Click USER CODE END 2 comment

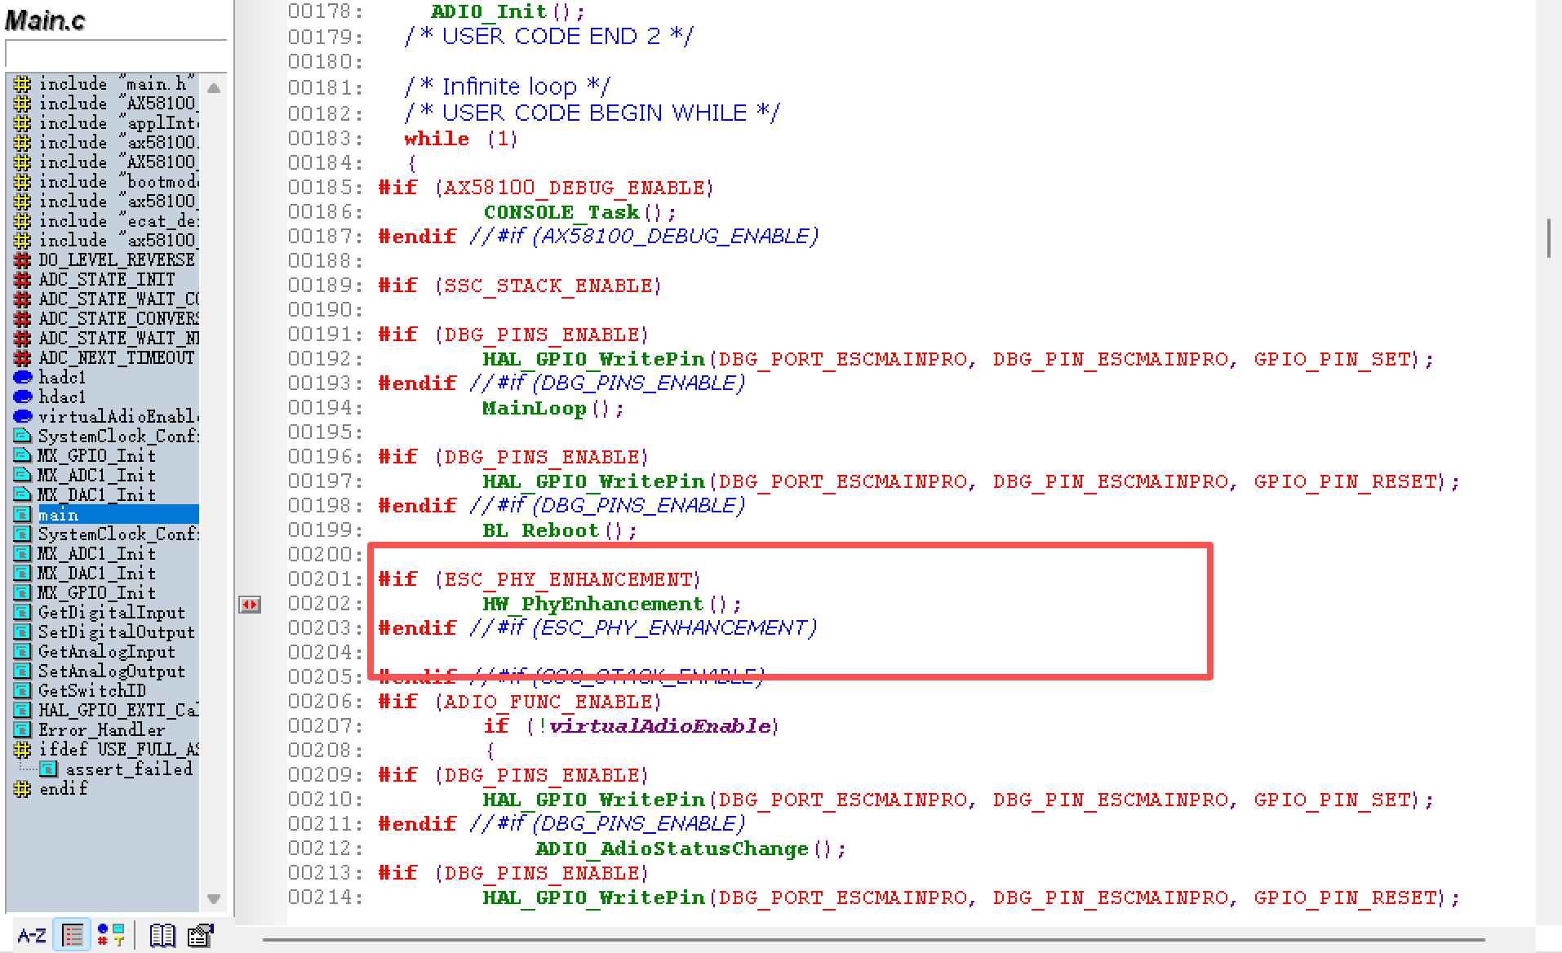click(x=548, y=37)
